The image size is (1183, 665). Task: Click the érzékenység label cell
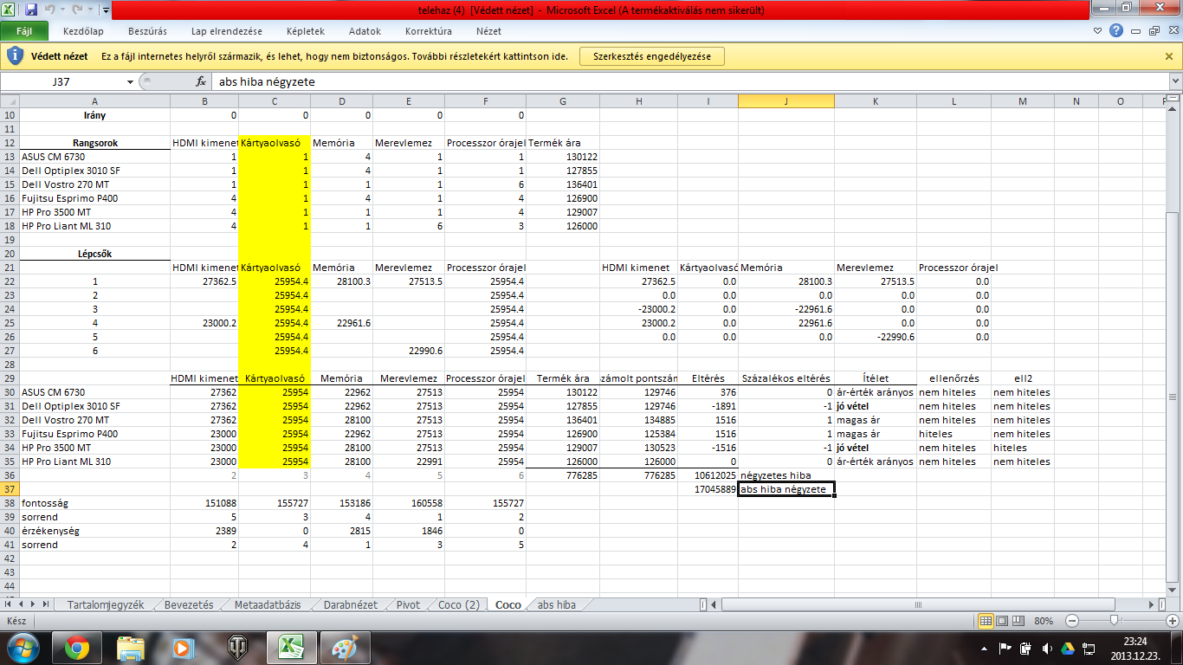click(94, 531)
